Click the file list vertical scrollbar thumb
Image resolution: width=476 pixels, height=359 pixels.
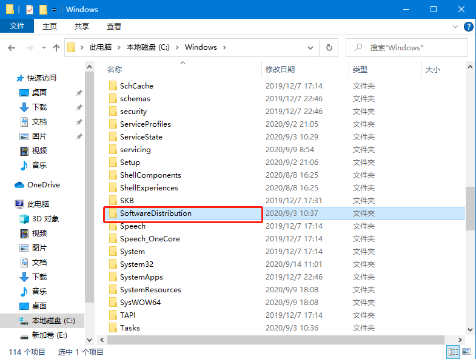(x=470, y=209)
